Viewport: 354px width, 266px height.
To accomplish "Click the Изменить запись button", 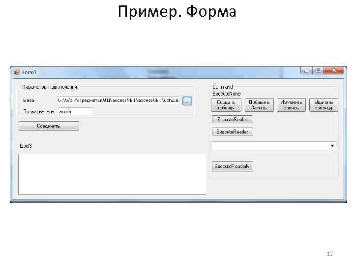I will point(291,105).
